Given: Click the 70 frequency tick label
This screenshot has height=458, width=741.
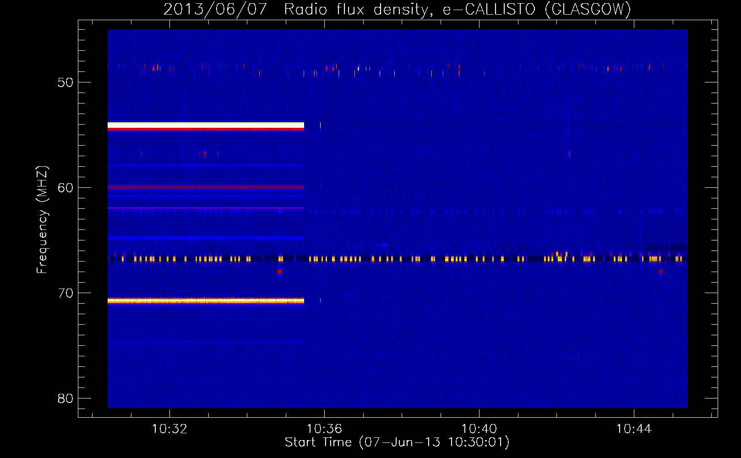Looking at the screenshot, I should point(65,293).
